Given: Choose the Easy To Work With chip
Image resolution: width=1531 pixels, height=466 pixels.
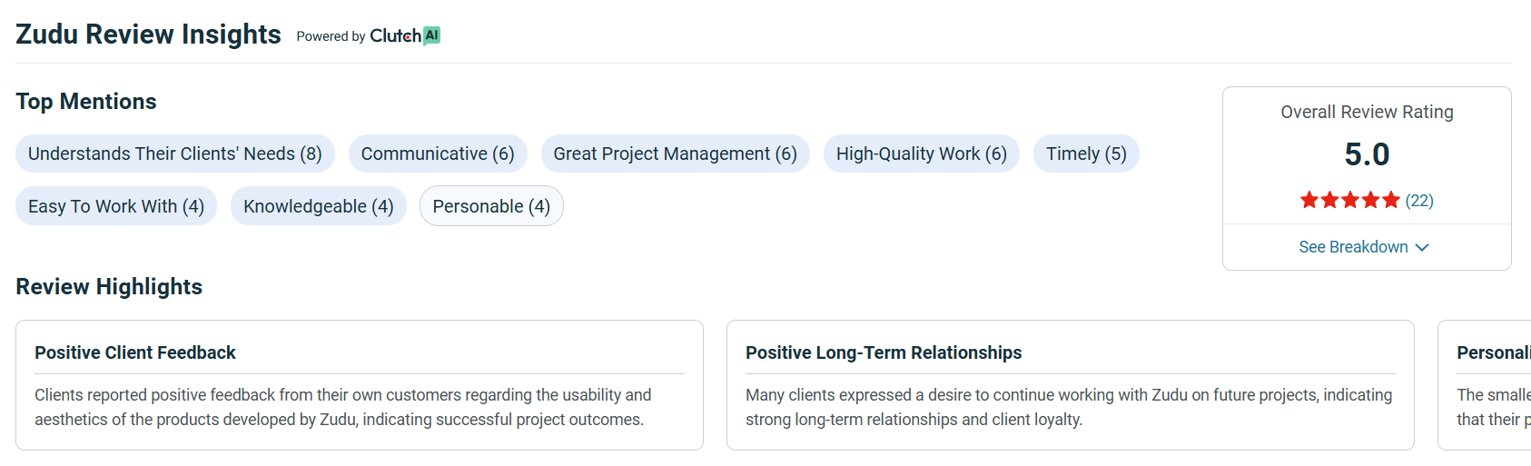Looking at the screenshot, I should (115, 206).
